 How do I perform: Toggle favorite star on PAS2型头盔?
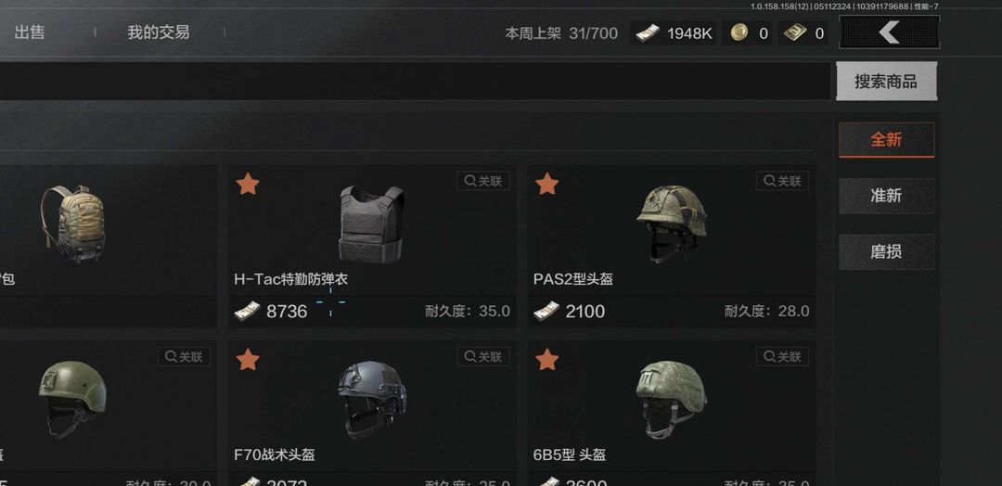tap(546, 184)
